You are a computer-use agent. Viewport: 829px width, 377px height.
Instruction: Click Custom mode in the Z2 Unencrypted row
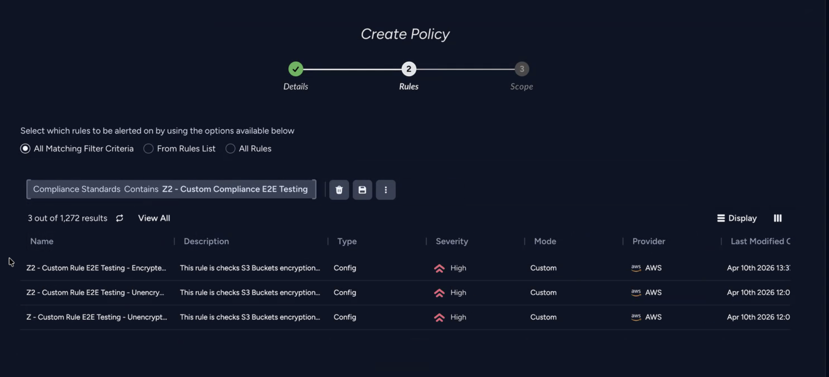(543, 292)
